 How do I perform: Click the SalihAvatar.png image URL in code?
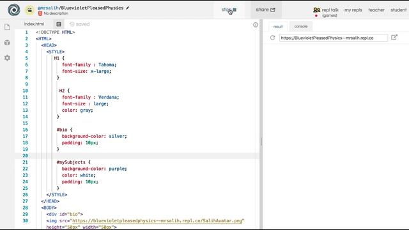click(157, 220)
